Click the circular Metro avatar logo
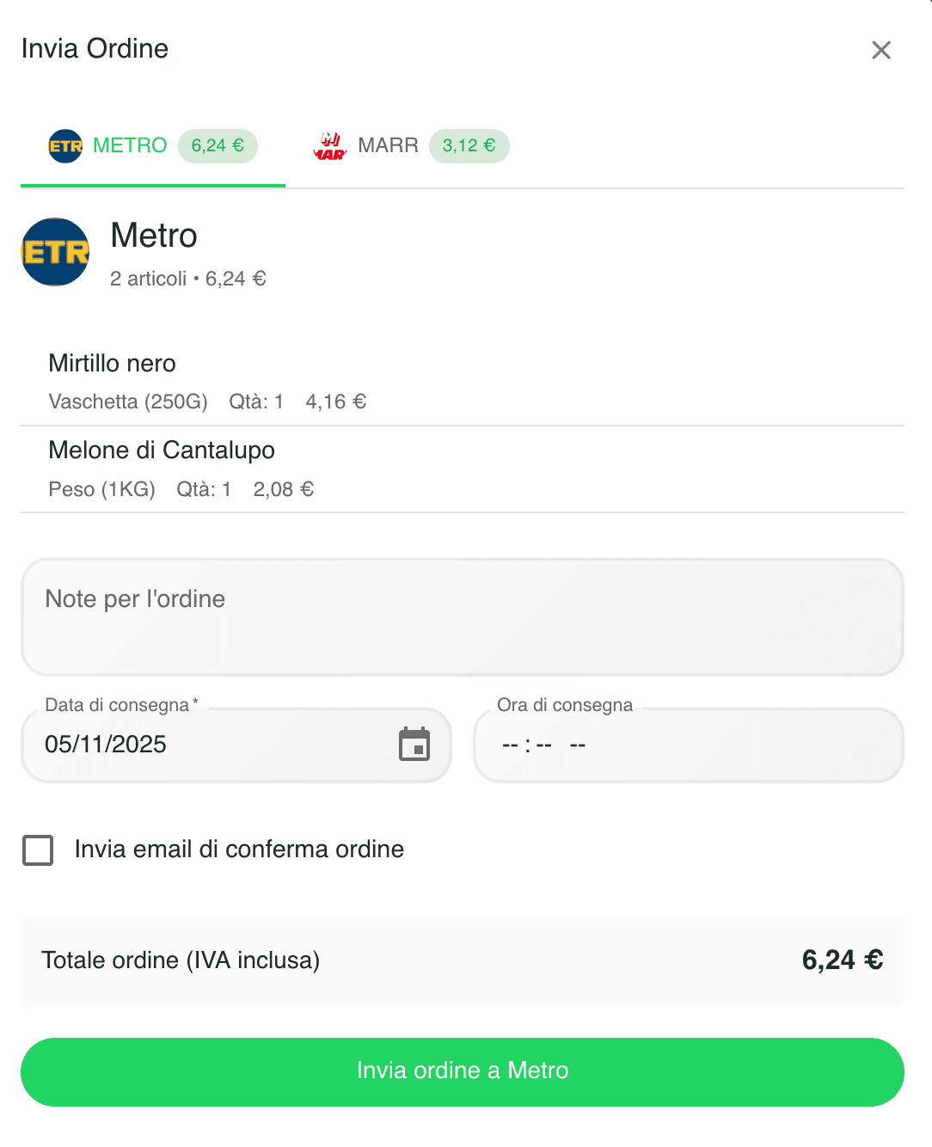This screenshot has width=932, height=1147. pos(54,252)
